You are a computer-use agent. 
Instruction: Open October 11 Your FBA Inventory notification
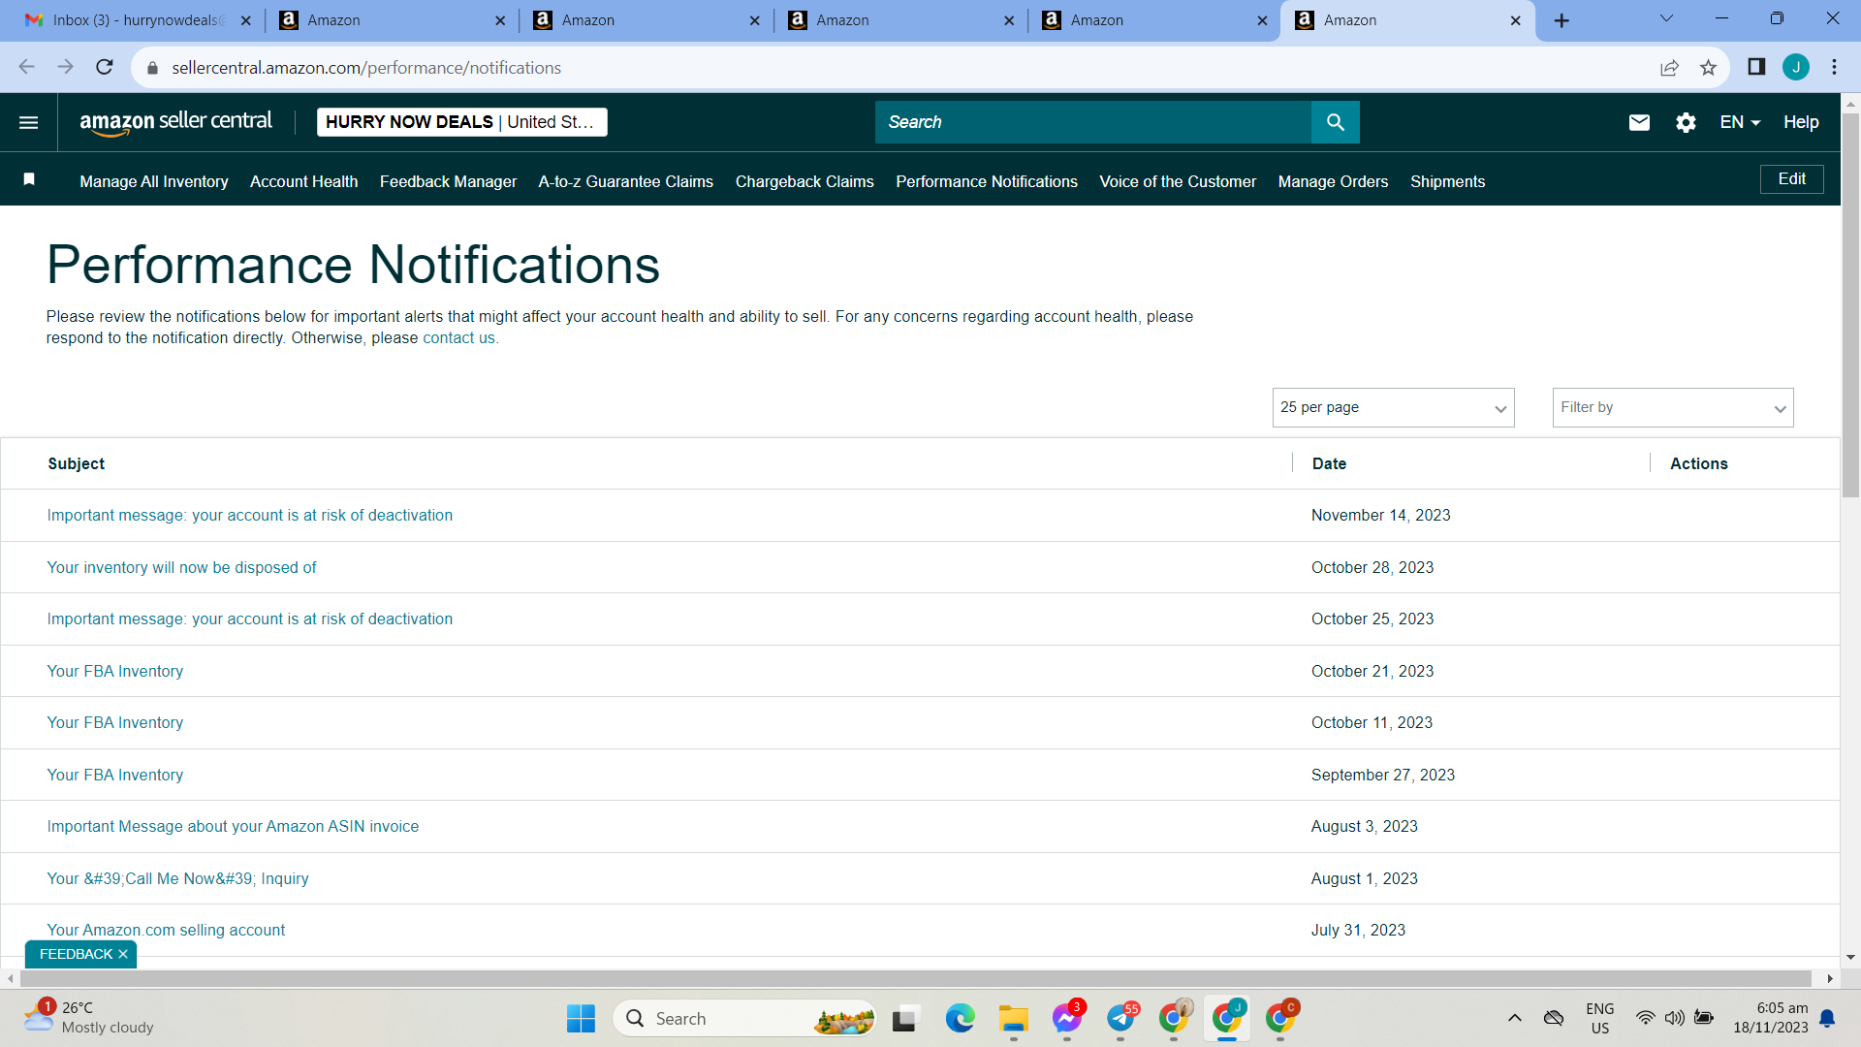pyautogui.click(x=114, y=722)
